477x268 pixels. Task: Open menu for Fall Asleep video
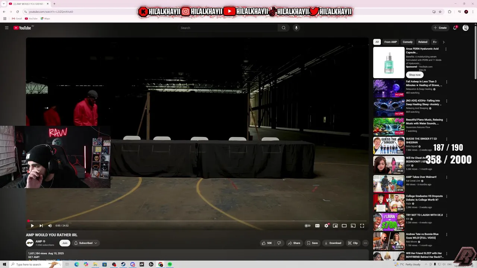click(446, 82)
